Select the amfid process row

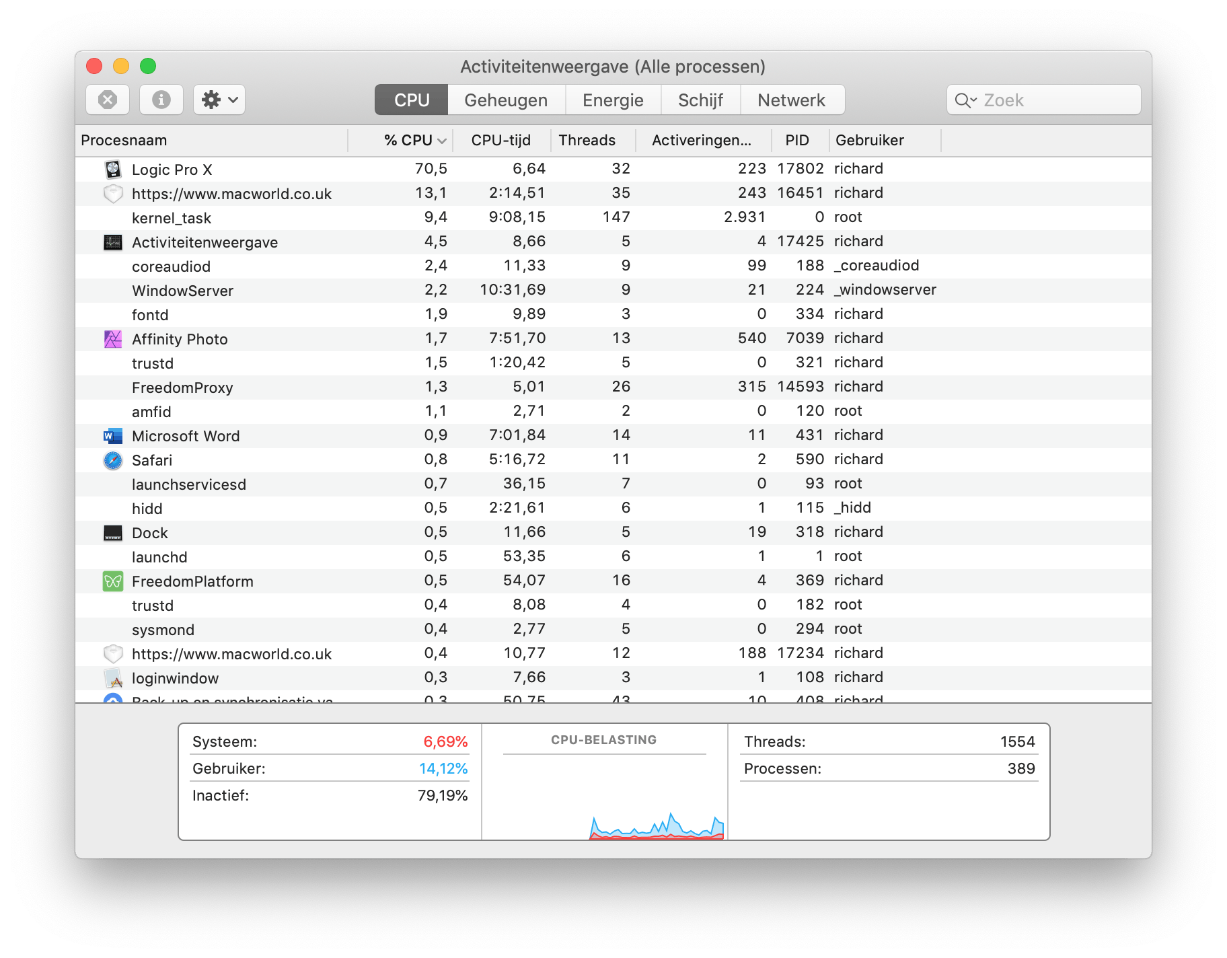tap(613, 411)
